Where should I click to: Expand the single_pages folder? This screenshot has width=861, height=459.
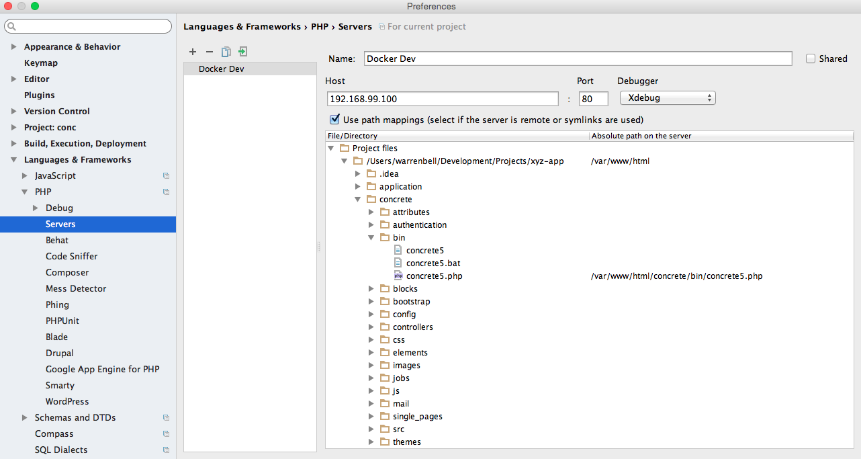point(371,417)
